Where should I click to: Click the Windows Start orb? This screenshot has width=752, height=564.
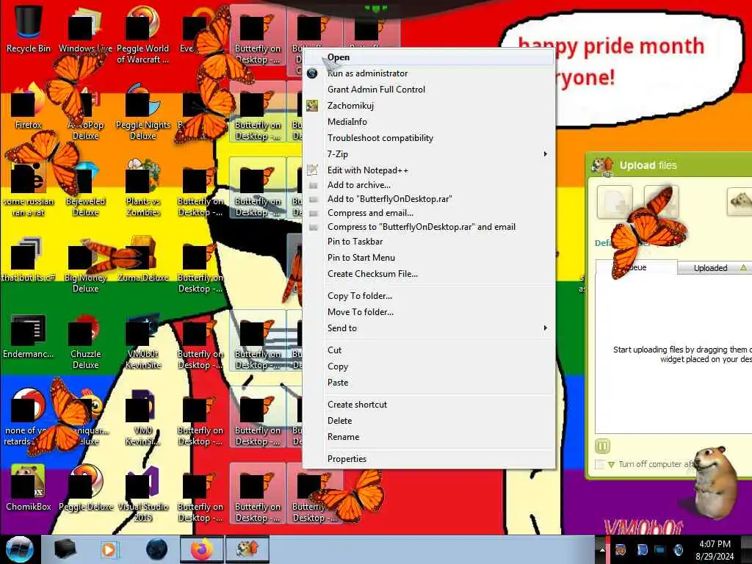coord(19,549)
